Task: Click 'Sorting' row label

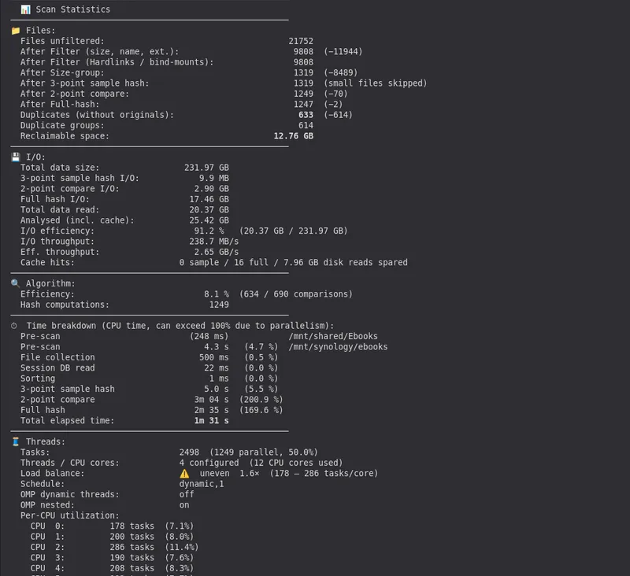Action: pyautogui.click(x=38, y=378)
